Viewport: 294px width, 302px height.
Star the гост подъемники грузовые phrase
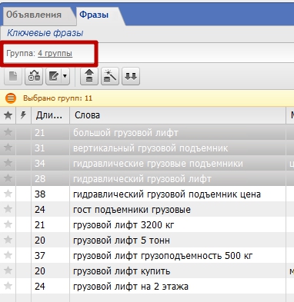(x=8, y=209)
